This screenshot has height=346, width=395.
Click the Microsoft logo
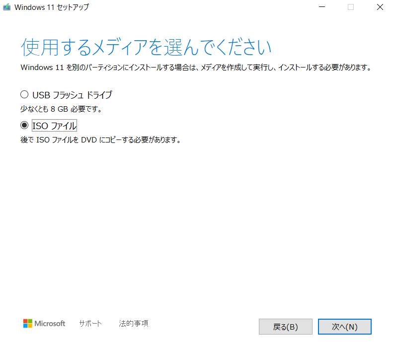[x=44, y=323]
